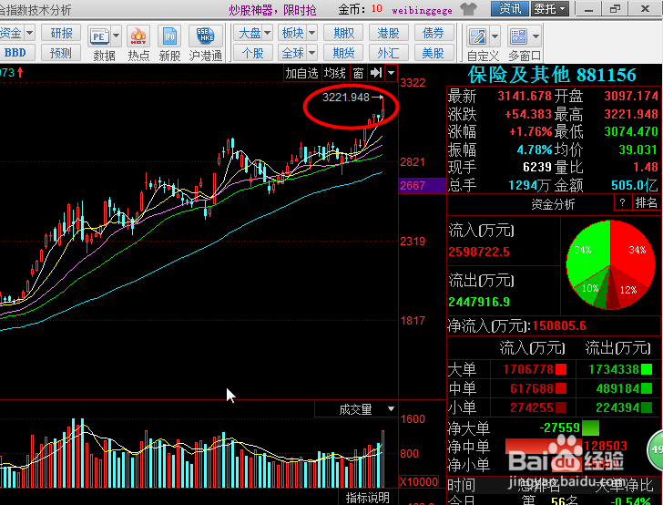Click the question mark help button
The image size is (663, 505).
click(622, 202)
